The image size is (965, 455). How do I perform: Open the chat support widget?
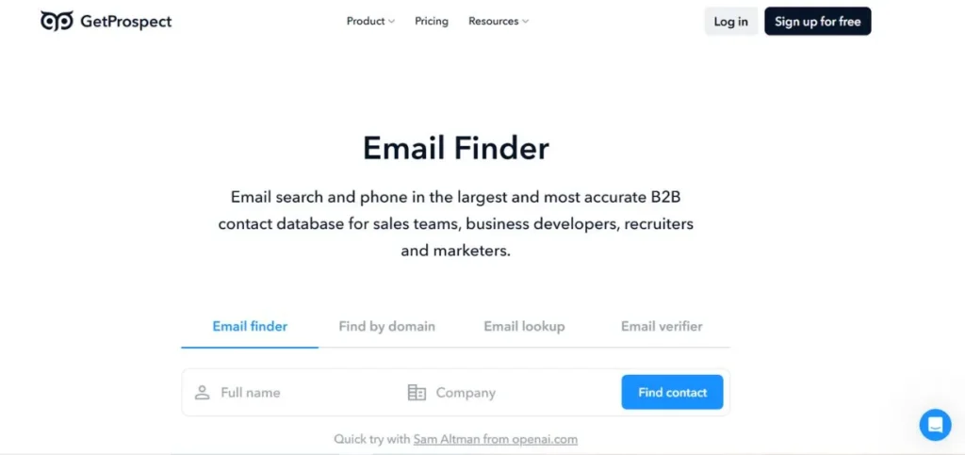tap(935, 425)
